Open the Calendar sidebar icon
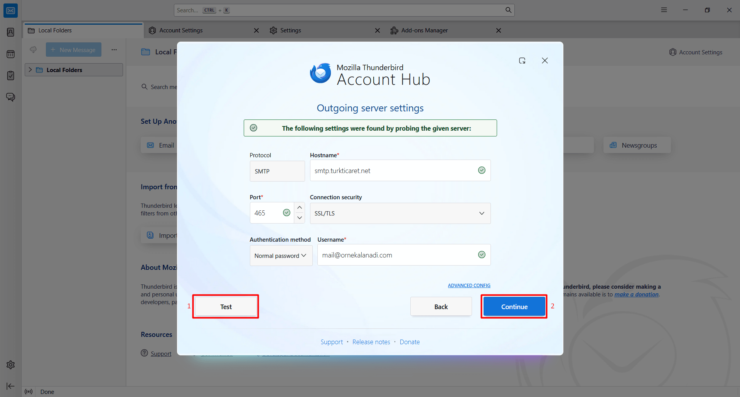Viewport: 740px width, 397px height. pyautogui.click(x=10, y=54)
